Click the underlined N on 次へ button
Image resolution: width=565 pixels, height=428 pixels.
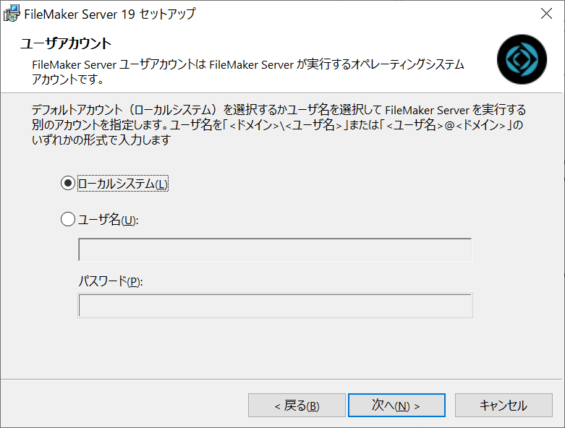click(402, 406)
